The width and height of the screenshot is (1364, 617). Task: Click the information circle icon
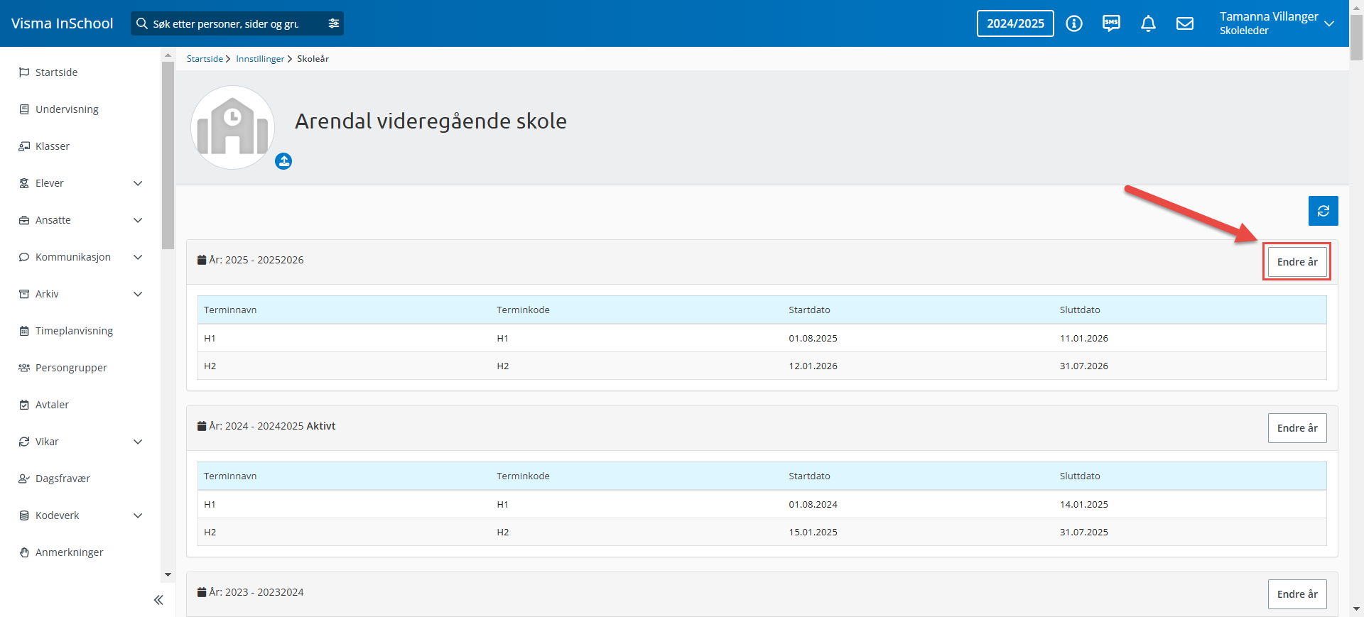[x=1074, y=23]
